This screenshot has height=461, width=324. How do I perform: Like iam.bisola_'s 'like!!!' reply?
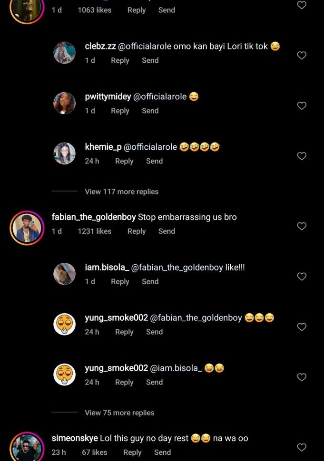302,277
